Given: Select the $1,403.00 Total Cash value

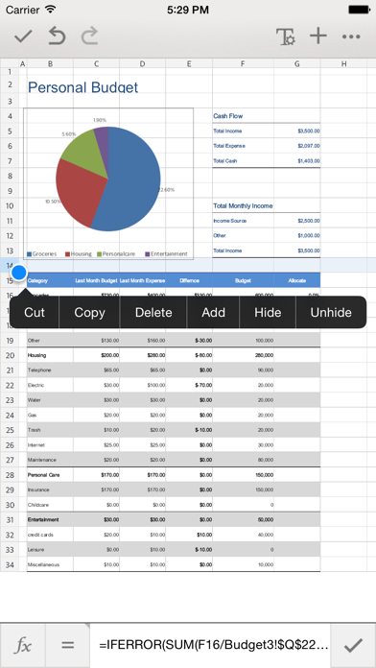Looking at the screenshot, I should [309, 161].
